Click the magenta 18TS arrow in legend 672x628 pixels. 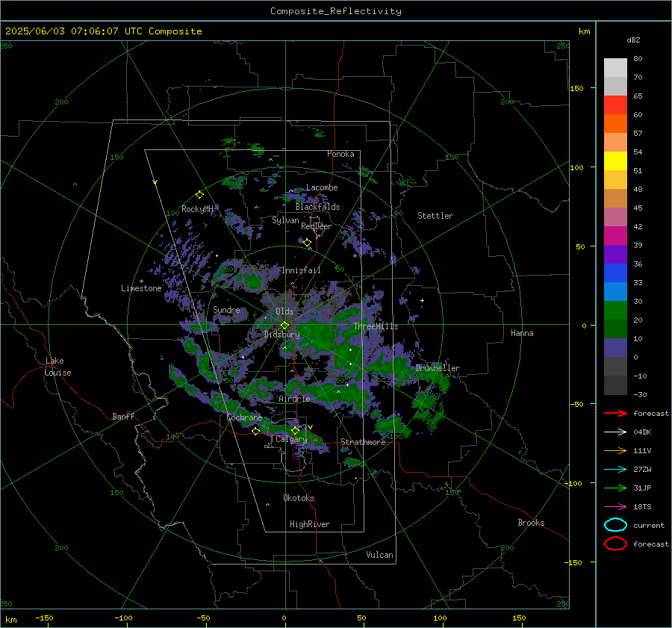[x=615, y=506]
